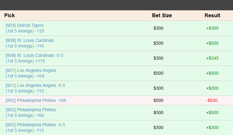Click the Detroit Tigers +$300 result
The image size is (233, 135).
pyautogui.click(x=212, y=28)
